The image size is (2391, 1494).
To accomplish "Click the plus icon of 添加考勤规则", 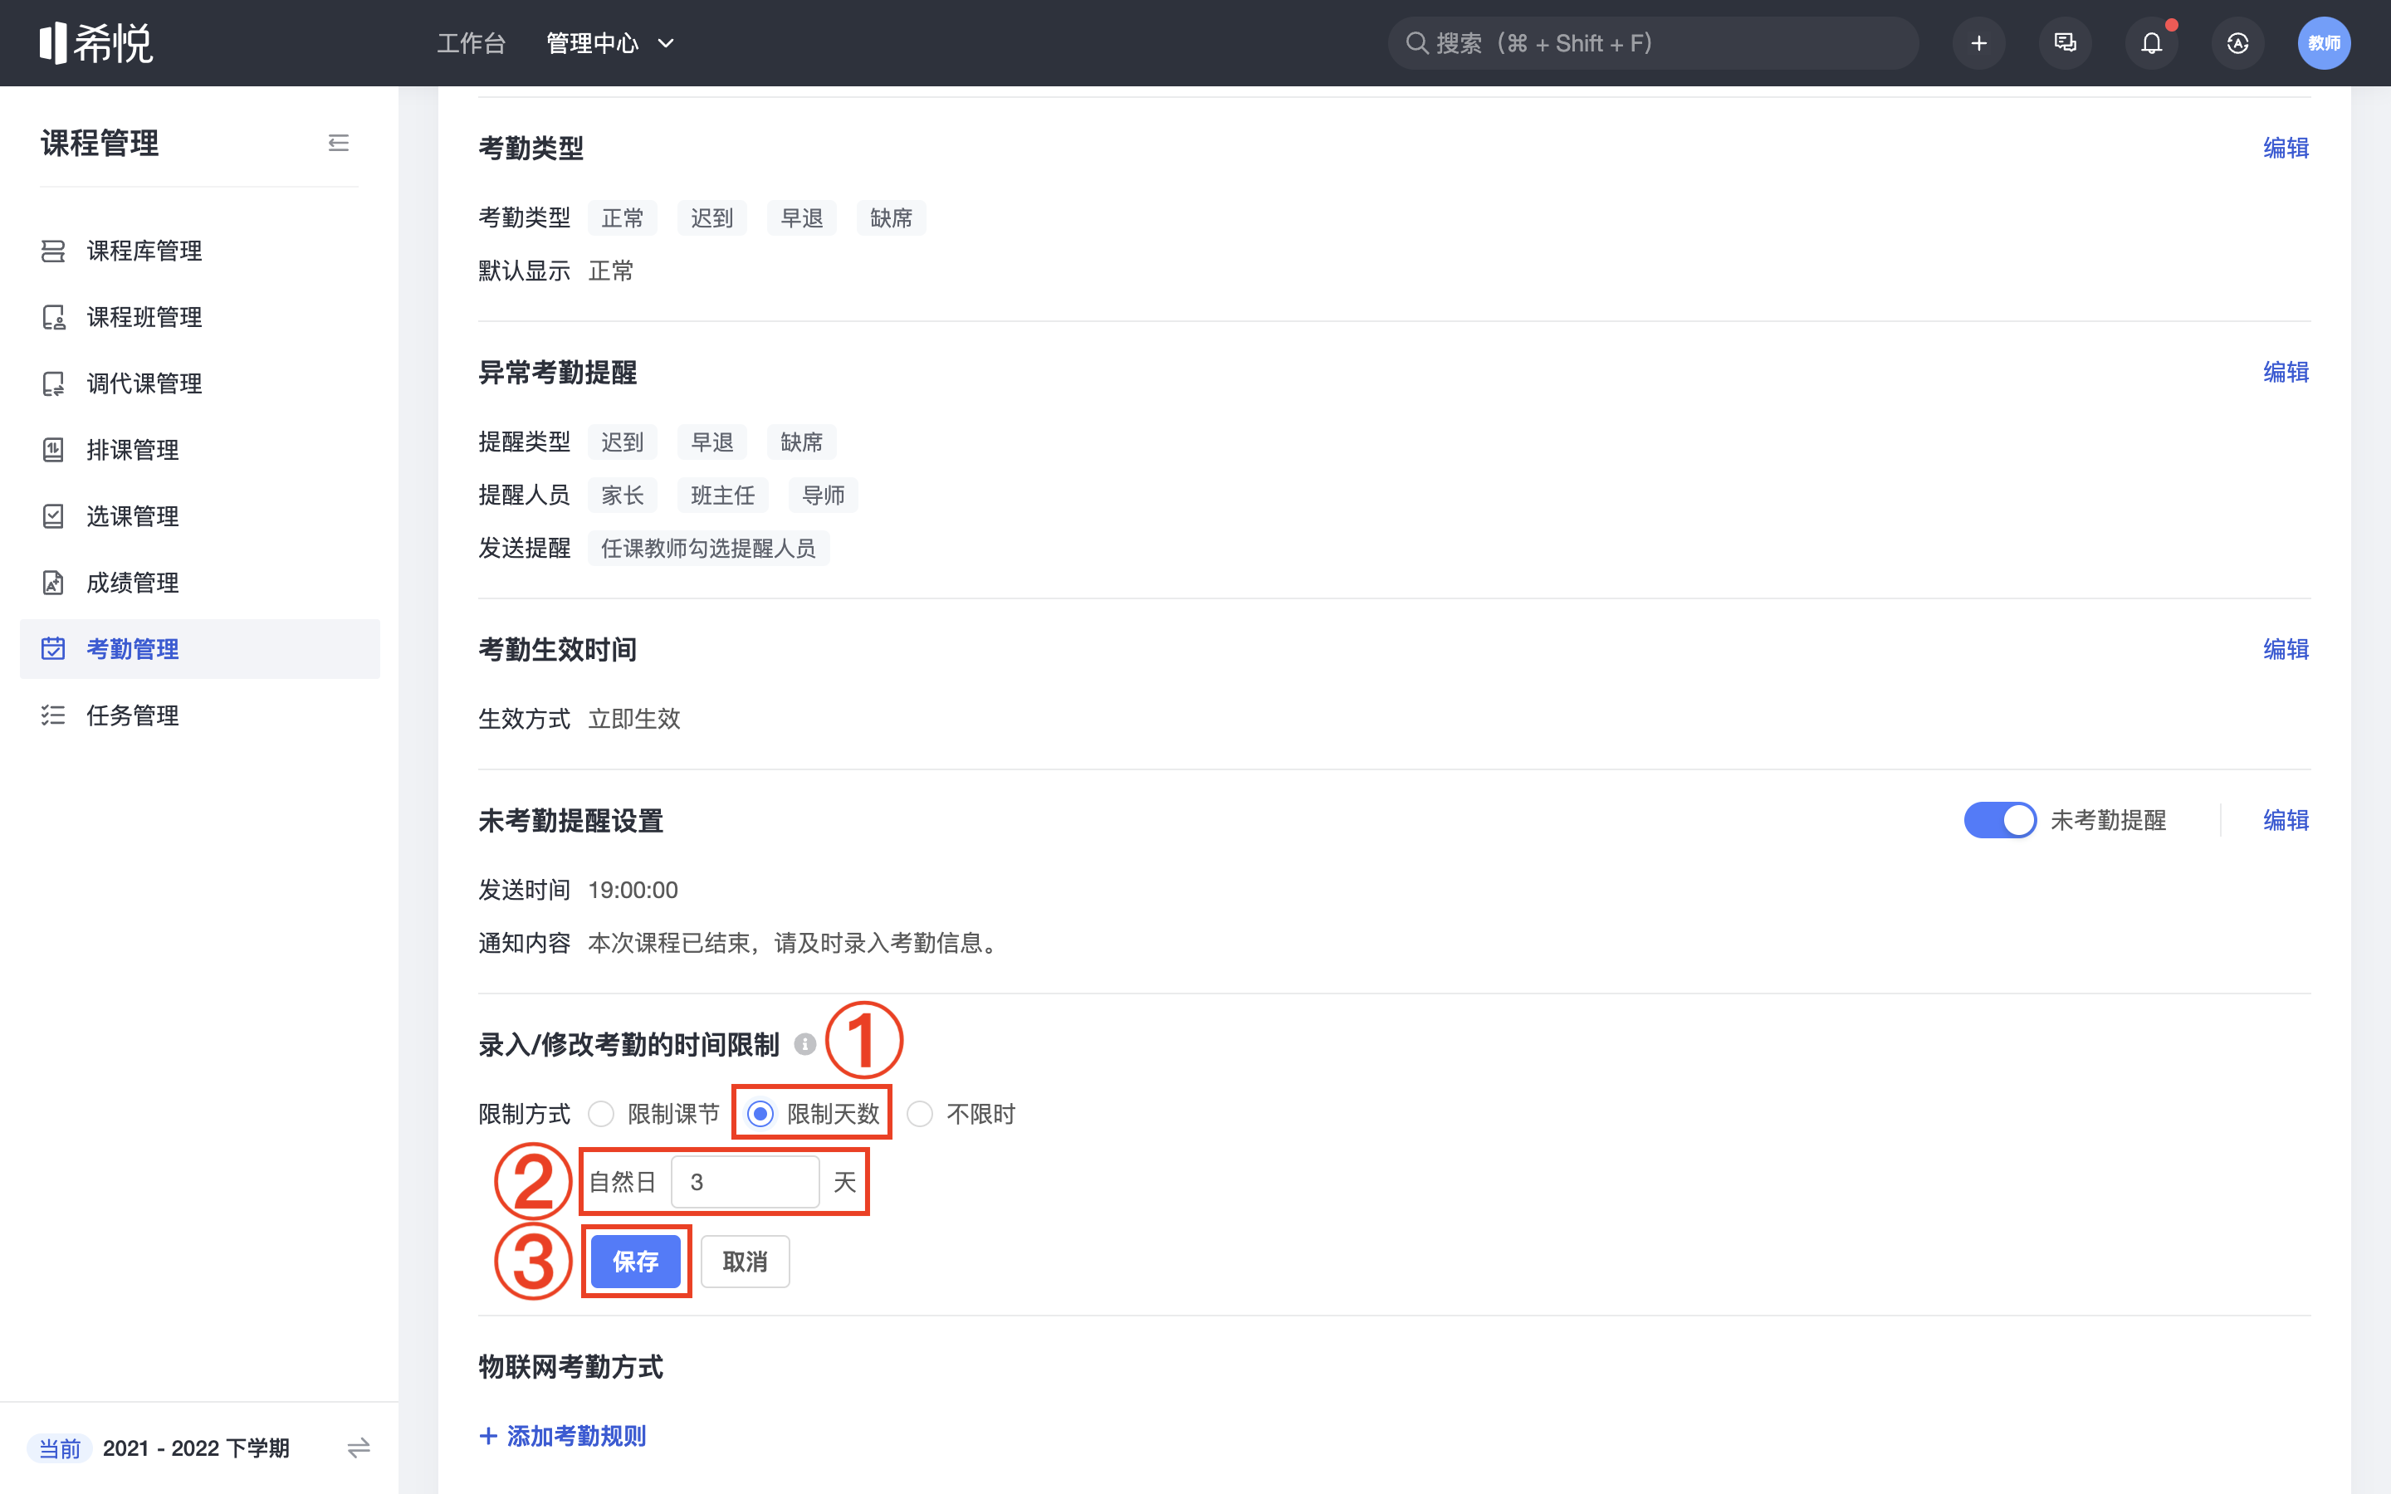I will tap(488, 1436).
